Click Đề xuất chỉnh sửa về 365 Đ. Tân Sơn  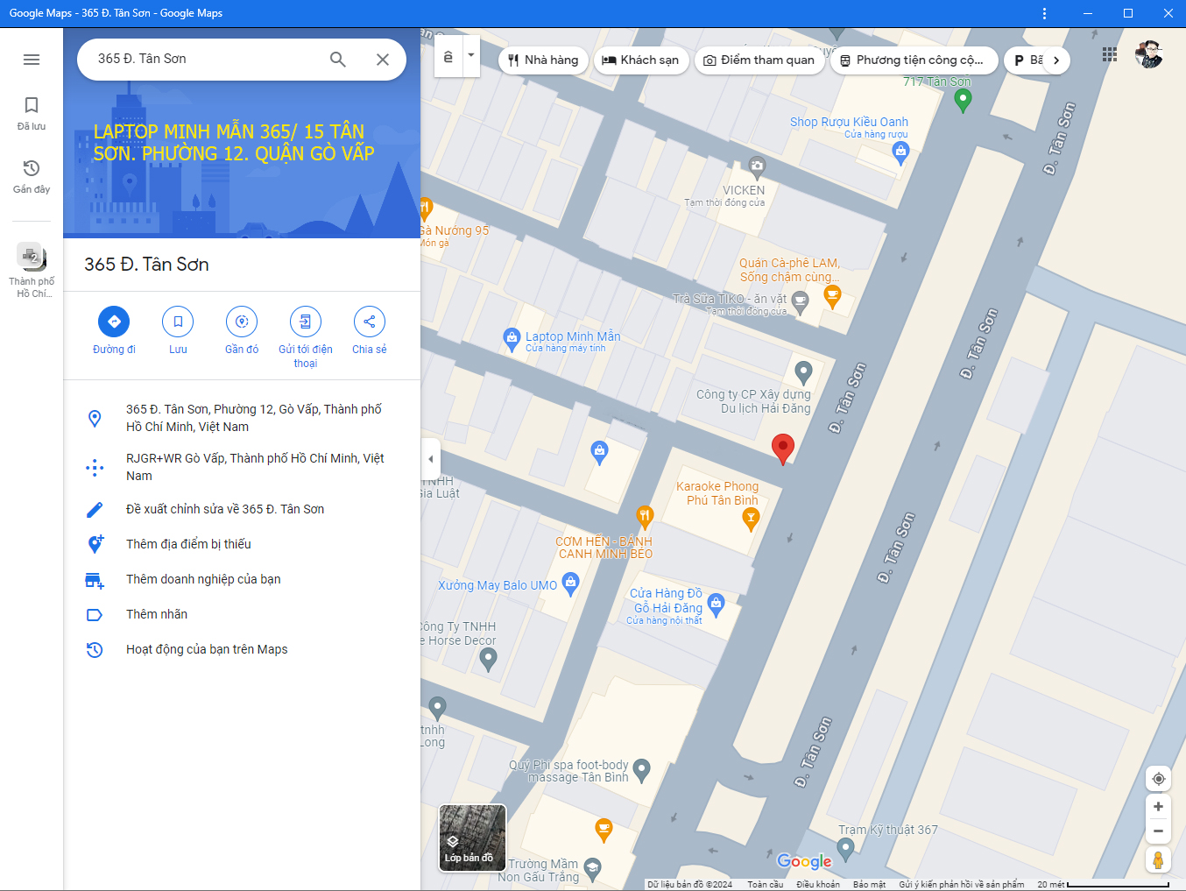point(242,509)
